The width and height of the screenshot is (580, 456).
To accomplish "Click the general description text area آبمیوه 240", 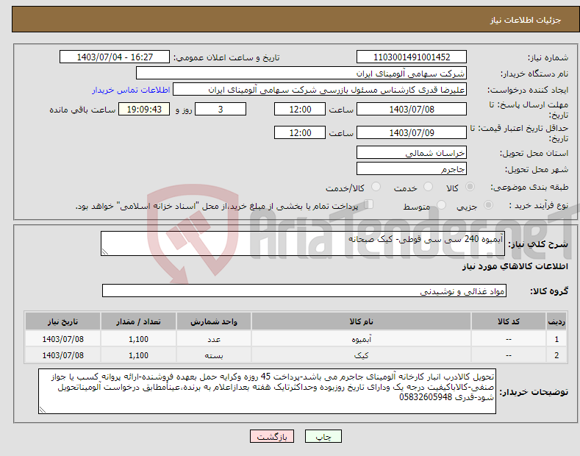I will click(x=303, y=243).
